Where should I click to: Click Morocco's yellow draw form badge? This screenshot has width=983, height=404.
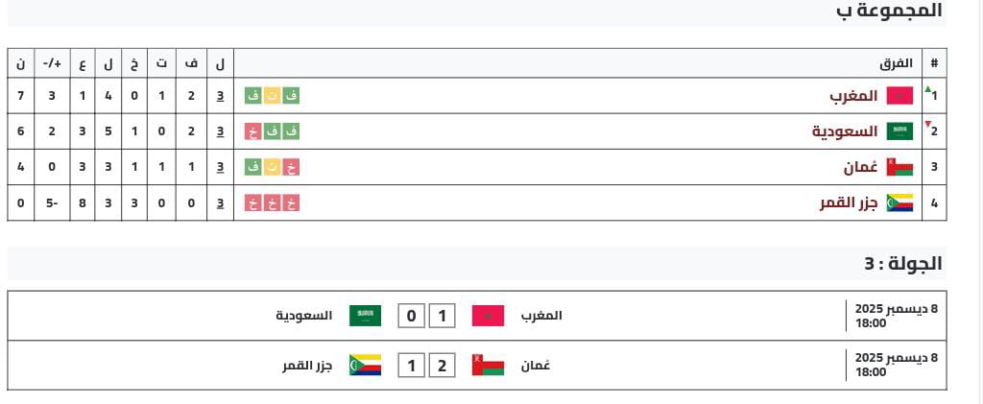pos(273,96)
